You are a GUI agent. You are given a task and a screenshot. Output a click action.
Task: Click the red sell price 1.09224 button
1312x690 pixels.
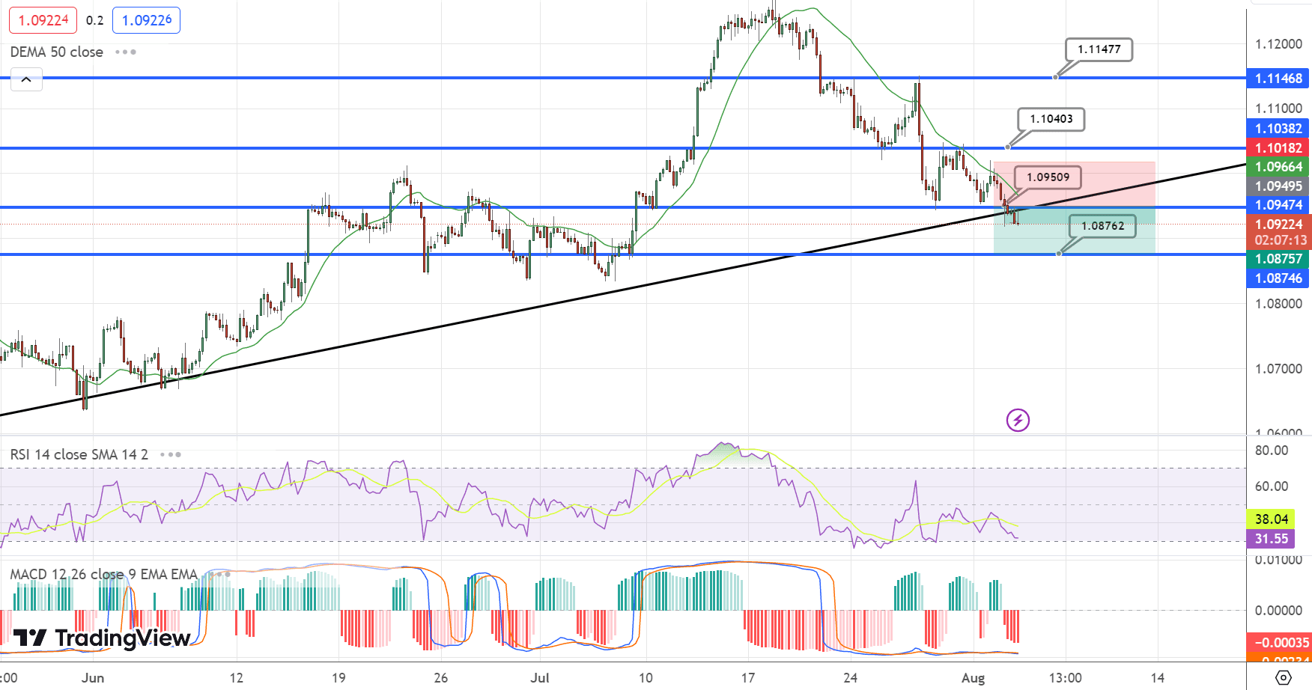43,20
